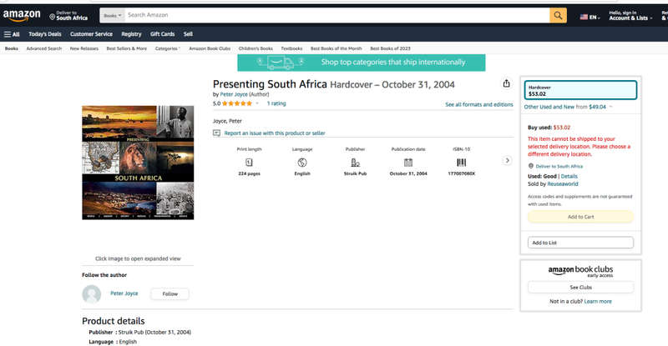Open Peter Joyce link in Follow the author

pyautogui.click(x=124, y=293)
